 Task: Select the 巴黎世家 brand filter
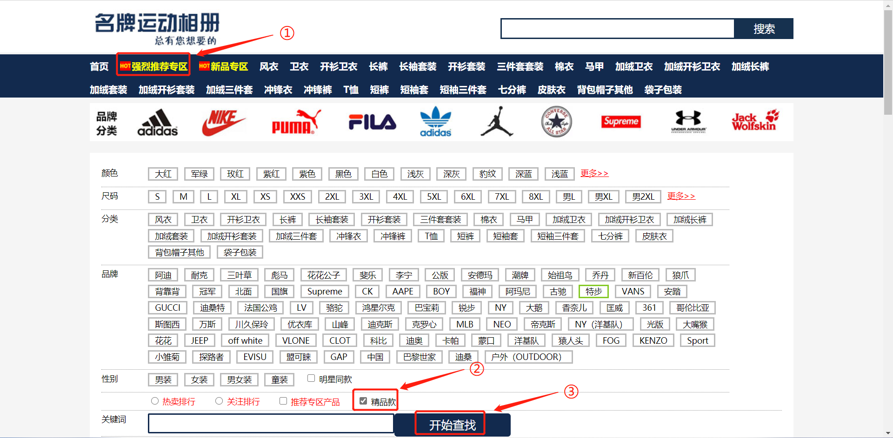pos(420,357)
